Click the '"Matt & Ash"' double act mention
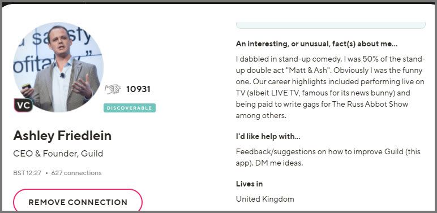The width and height of the screenshot is (437, 213). coord(309,71)
